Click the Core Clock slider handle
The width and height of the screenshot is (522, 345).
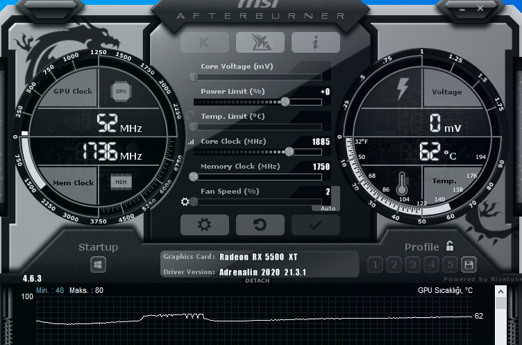click(x=289, y=152)
